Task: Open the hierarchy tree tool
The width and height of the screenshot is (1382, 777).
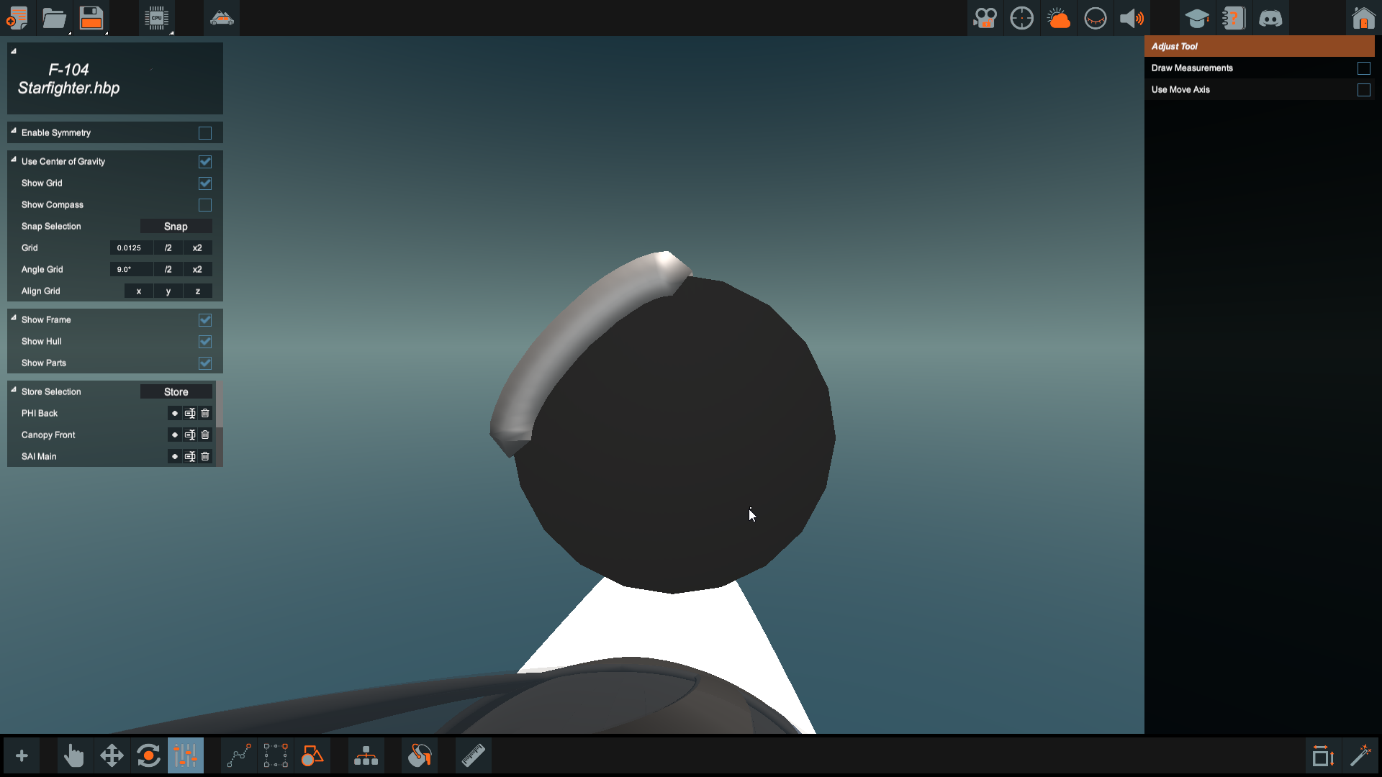Action: pos(366,755)
